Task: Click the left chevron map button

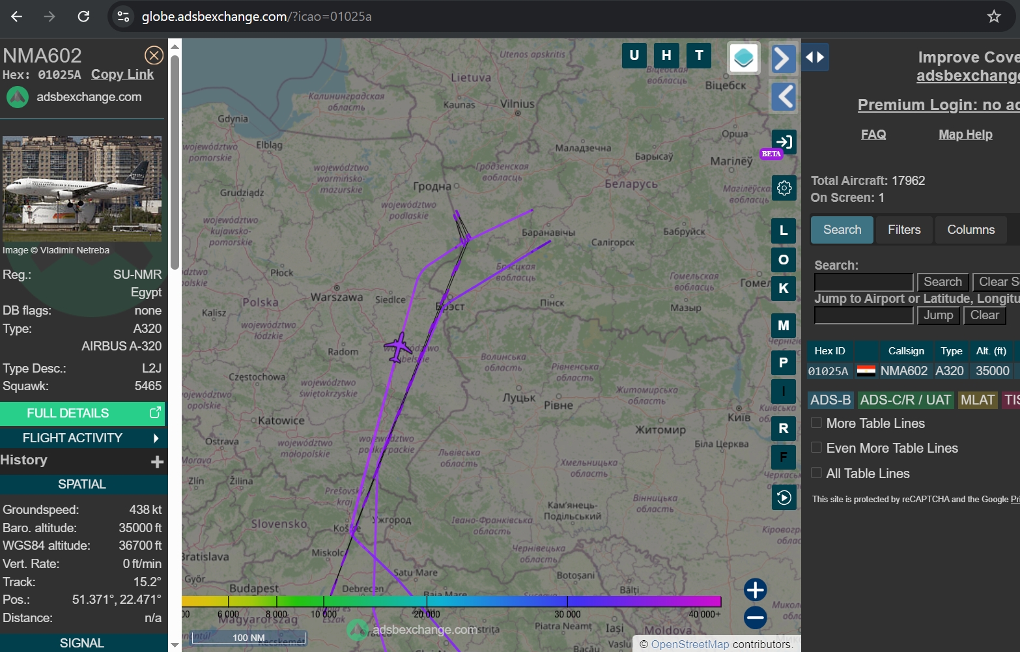Action: [x=784, y=97]
